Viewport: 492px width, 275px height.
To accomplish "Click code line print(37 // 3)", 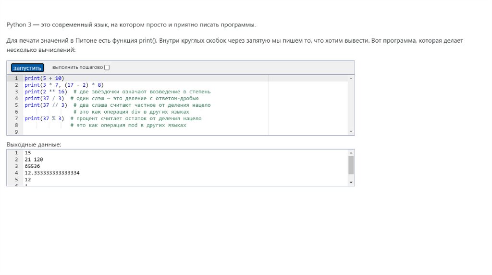I will click(x=46, y=105).
